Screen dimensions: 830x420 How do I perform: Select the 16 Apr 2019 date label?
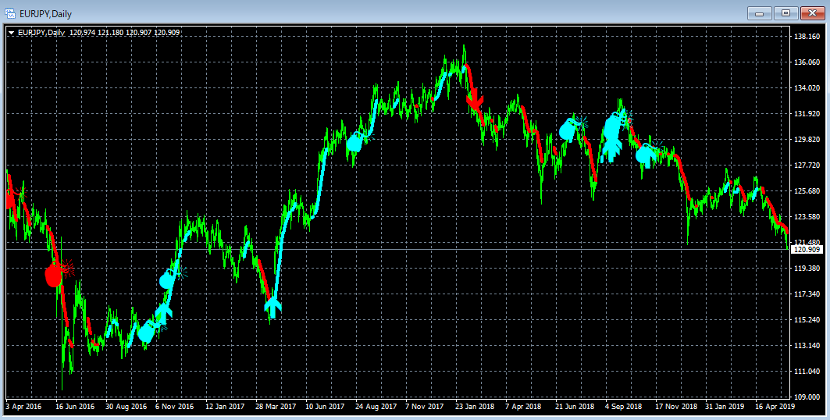tap(775, 407)
